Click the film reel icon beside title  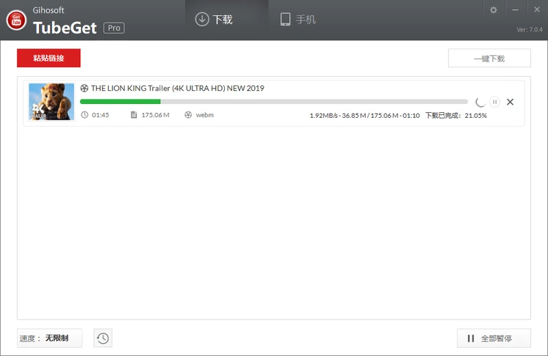[x=84, y=88]
